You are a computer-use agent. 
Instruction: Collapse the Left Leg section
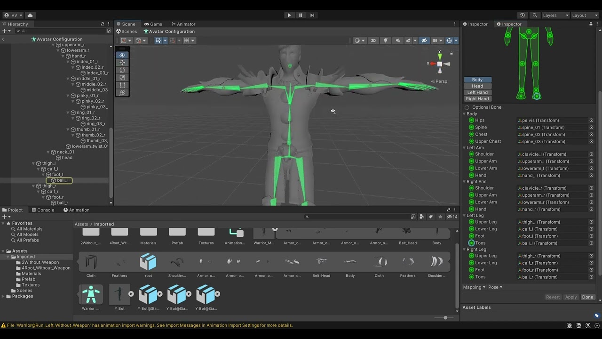pos(464,216)
